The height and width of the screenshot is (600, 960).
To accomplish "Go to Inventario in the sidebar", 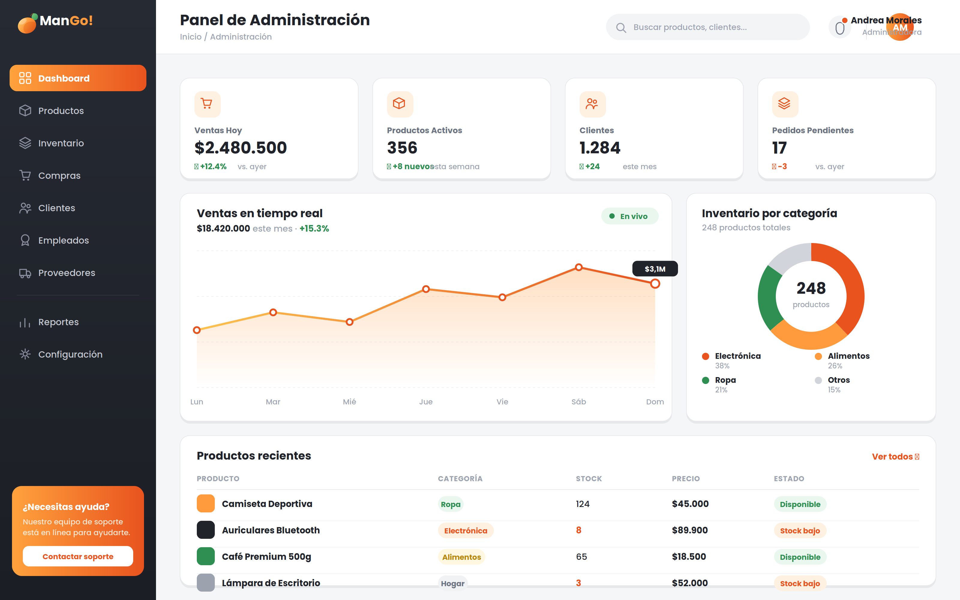I will (78, 143).
